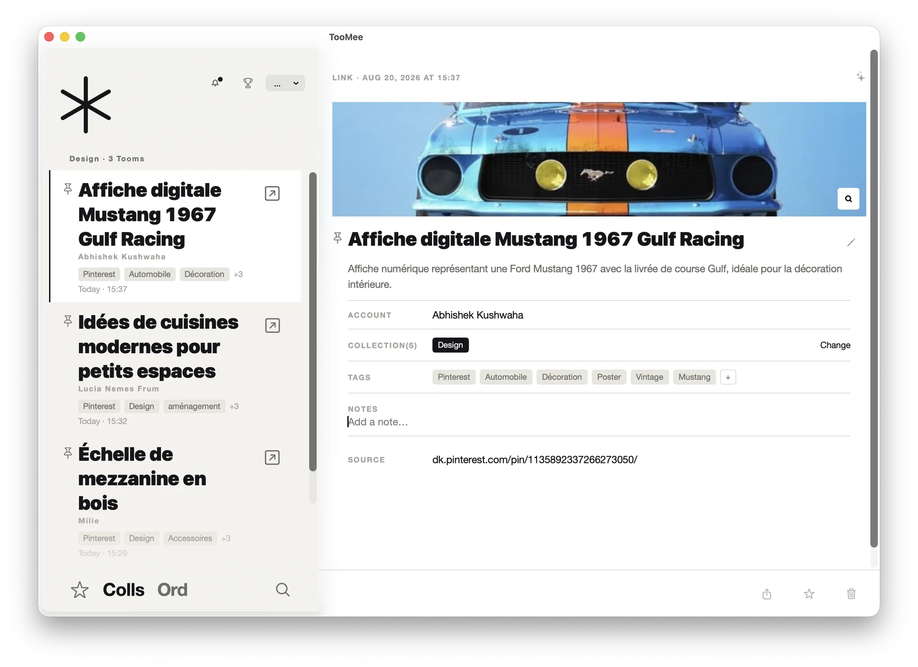Click the Mustang header image
The image size is (918, 667).
pyautogui.click(x=599, y=159)
